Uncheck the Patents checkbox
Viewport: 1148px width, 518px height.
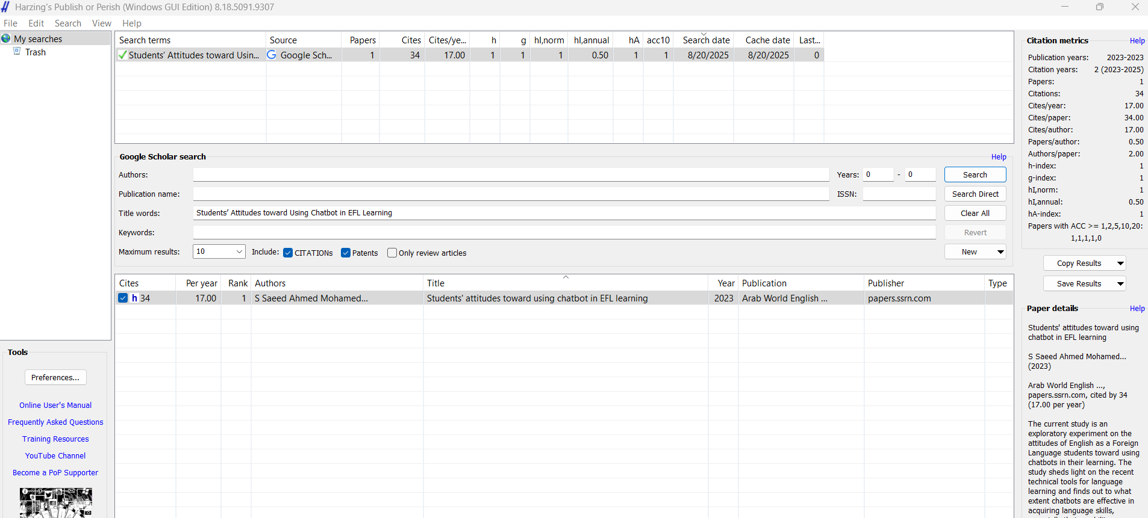(x=346, y=253)
